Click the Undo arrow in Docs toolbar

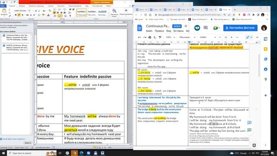click(x=139, y=37)
